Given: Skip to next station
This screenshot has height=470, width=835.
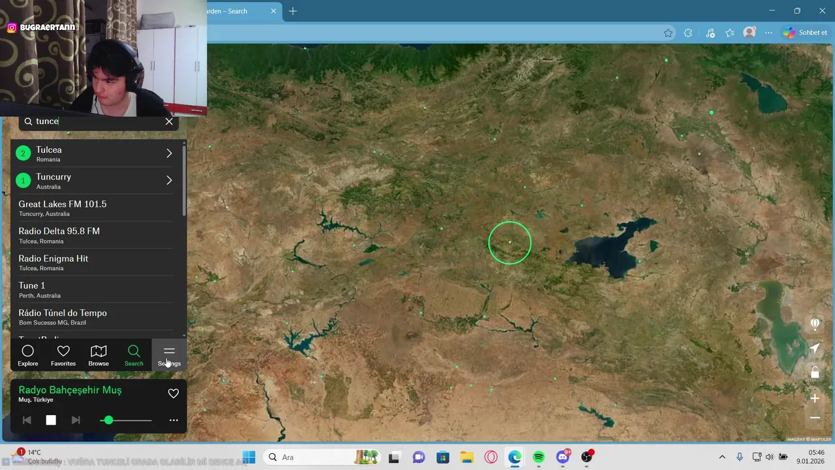Looking at the screenshot, I should click(76, 420).
